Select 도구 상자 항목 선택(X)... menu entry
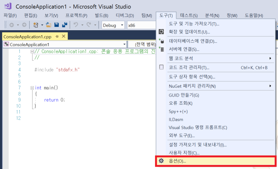 point(215,77)
